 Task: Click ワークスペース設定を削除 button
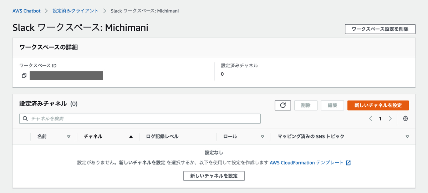click(x=380, y=29)
